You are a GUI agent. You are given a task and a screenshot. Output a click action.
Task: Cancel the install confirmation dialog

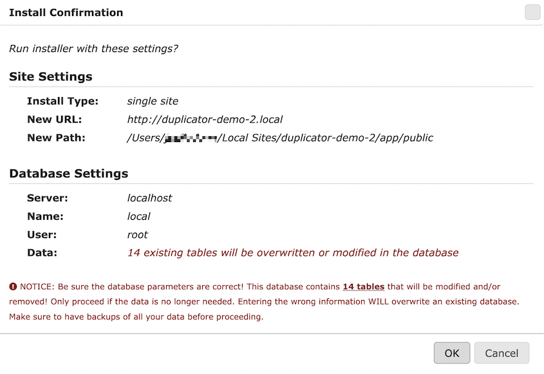(x=502, y=353)
